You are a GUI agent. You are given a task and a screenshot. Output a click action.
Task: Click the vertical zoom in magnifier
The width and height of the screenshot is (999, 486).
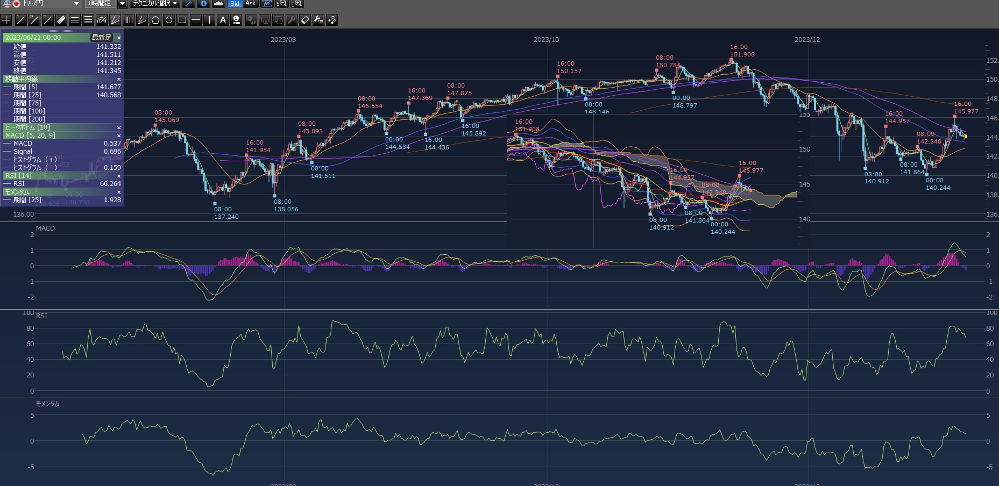pos(296,4)
